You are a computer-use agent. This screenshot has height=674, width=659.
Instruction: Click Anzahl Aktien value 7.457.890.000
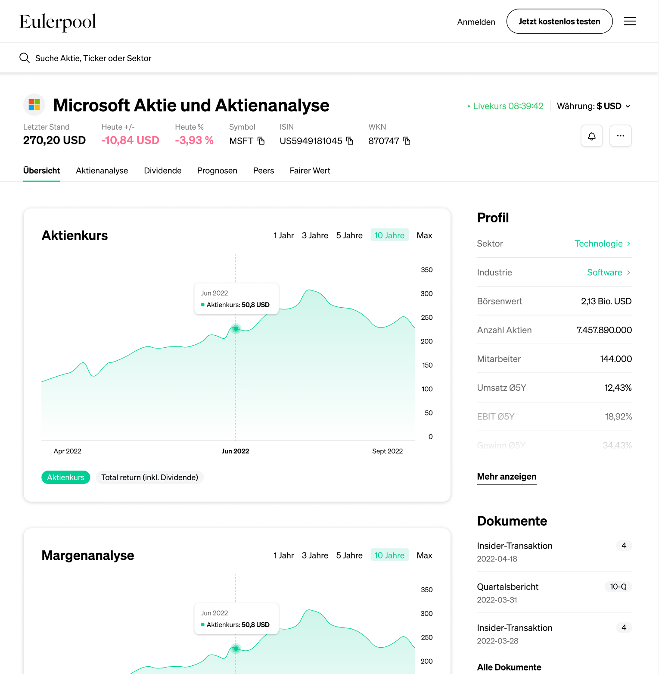[604, 330]
